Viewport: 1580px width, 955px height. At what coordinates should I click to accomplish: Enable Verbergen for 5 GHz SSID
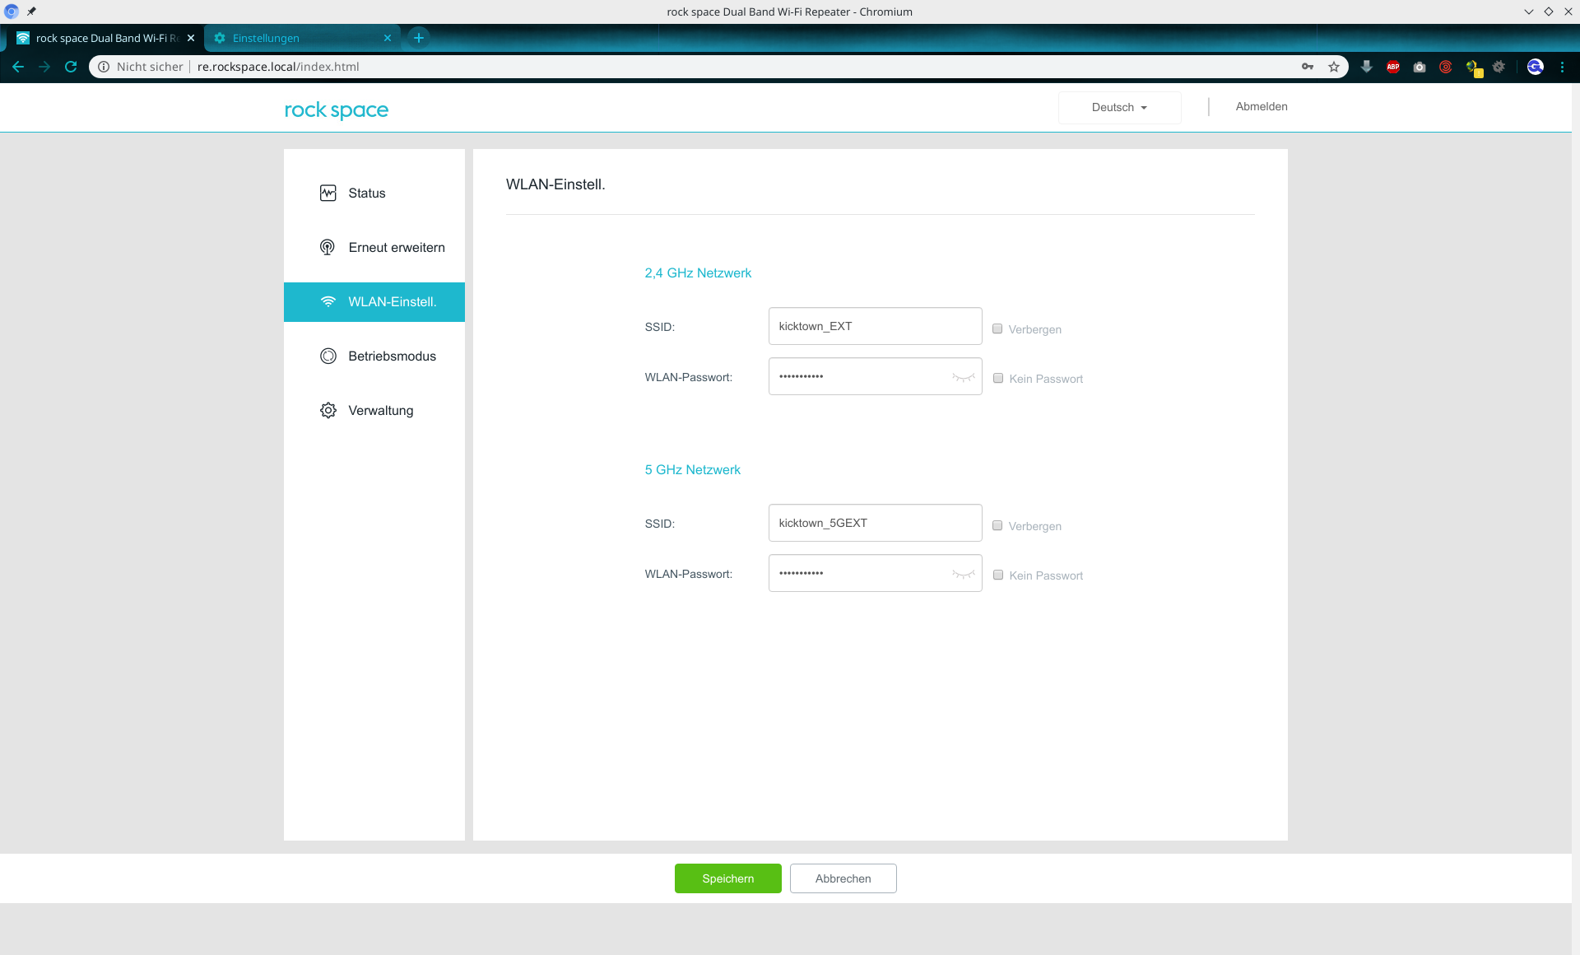click(997, 525)
